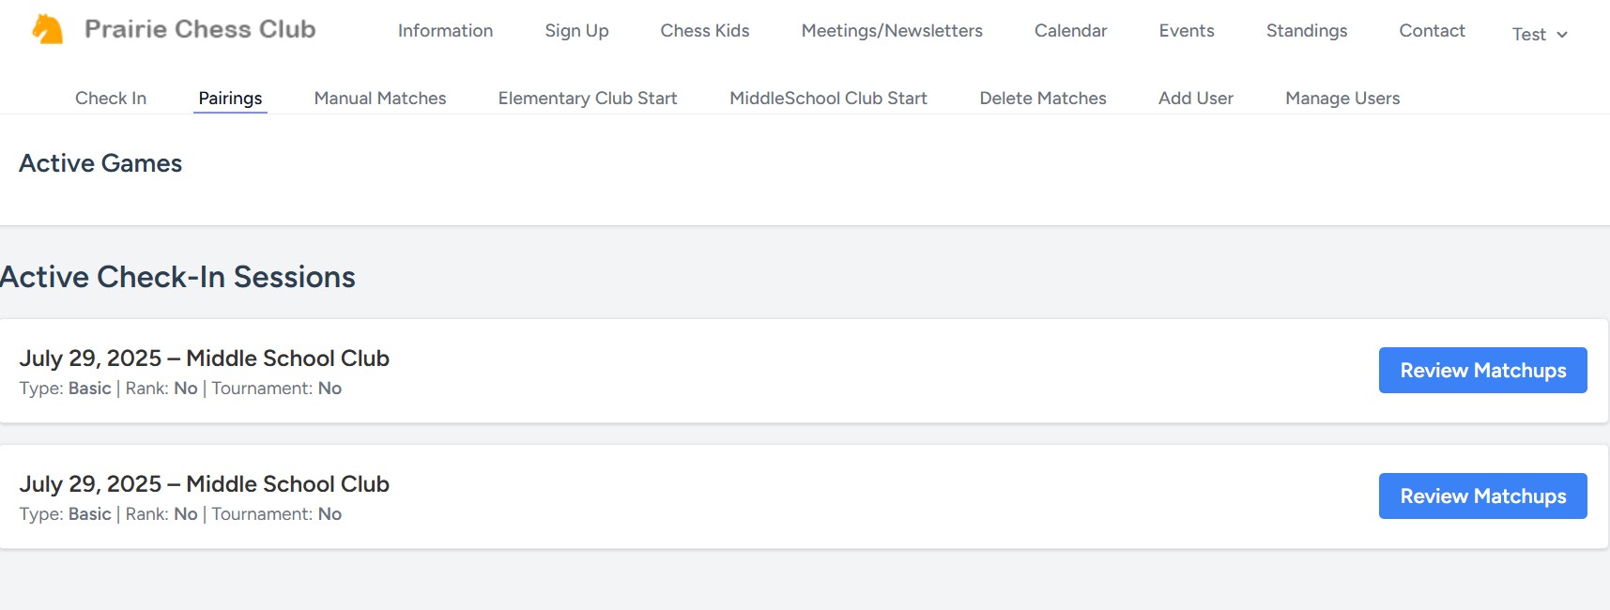Image resolution: width=1610 pixels, height=610 pixels.
Task: Review Matchups for the second Middle School session
Action: click(1482, 496)
